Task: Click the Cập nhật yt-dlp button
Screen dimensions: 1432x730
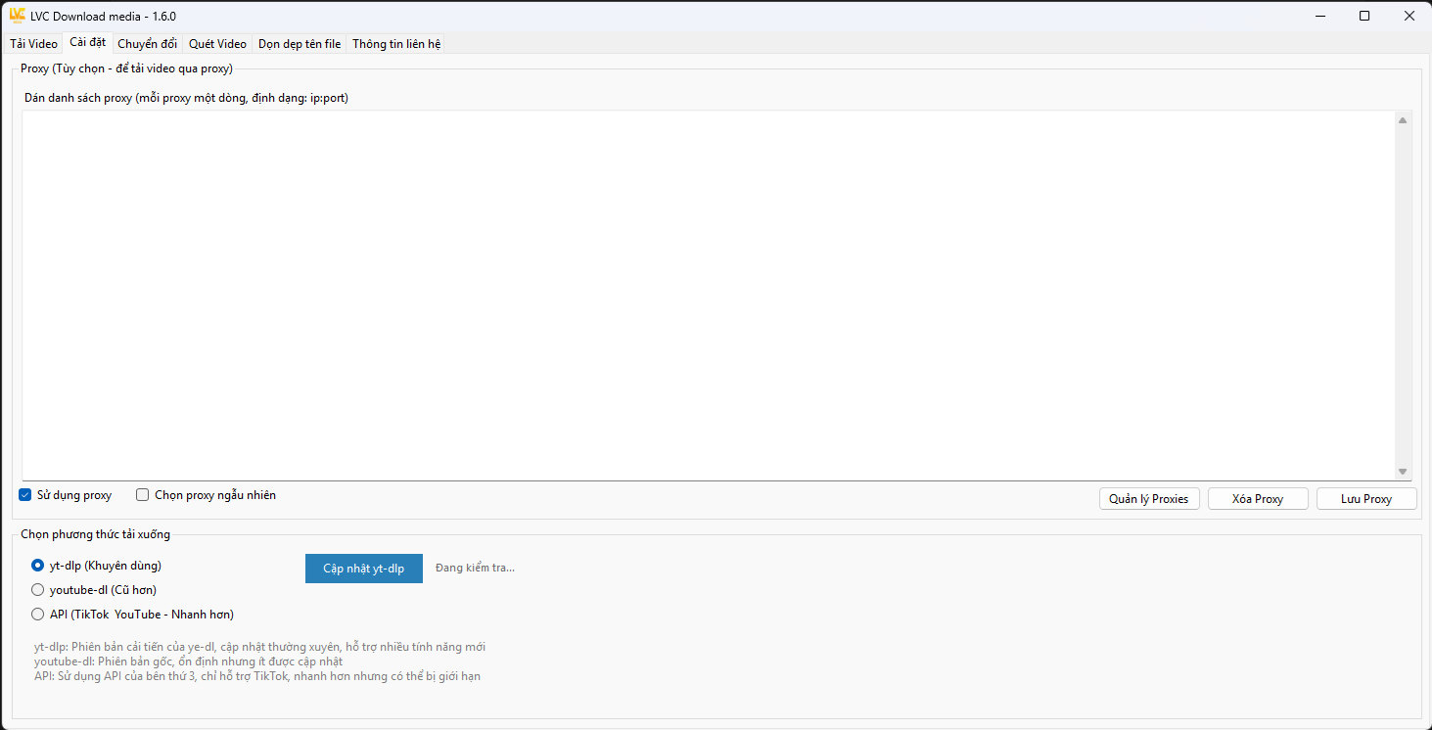Action: [363, 569]
